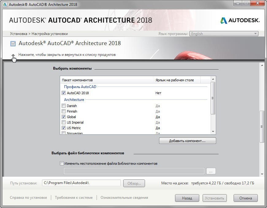Open the 'Справка по установке' link

28,198
